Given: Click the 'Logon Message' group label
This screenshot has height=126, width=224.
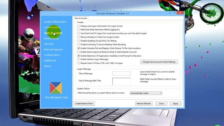Looking at the screenshot, I should click(84, 69).
